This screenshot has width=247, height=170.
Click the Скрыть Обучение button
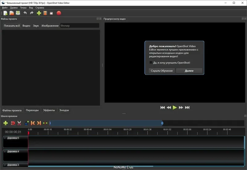coord(161,71)
